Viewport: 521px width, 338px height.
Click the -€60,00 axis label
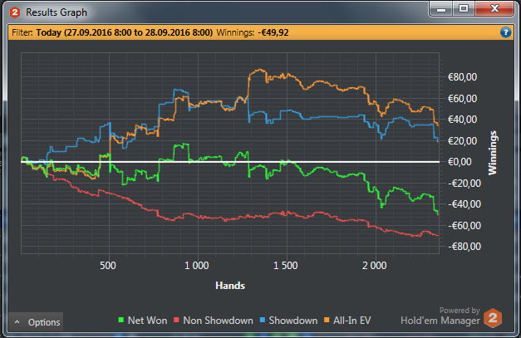(x=464, y=226)
